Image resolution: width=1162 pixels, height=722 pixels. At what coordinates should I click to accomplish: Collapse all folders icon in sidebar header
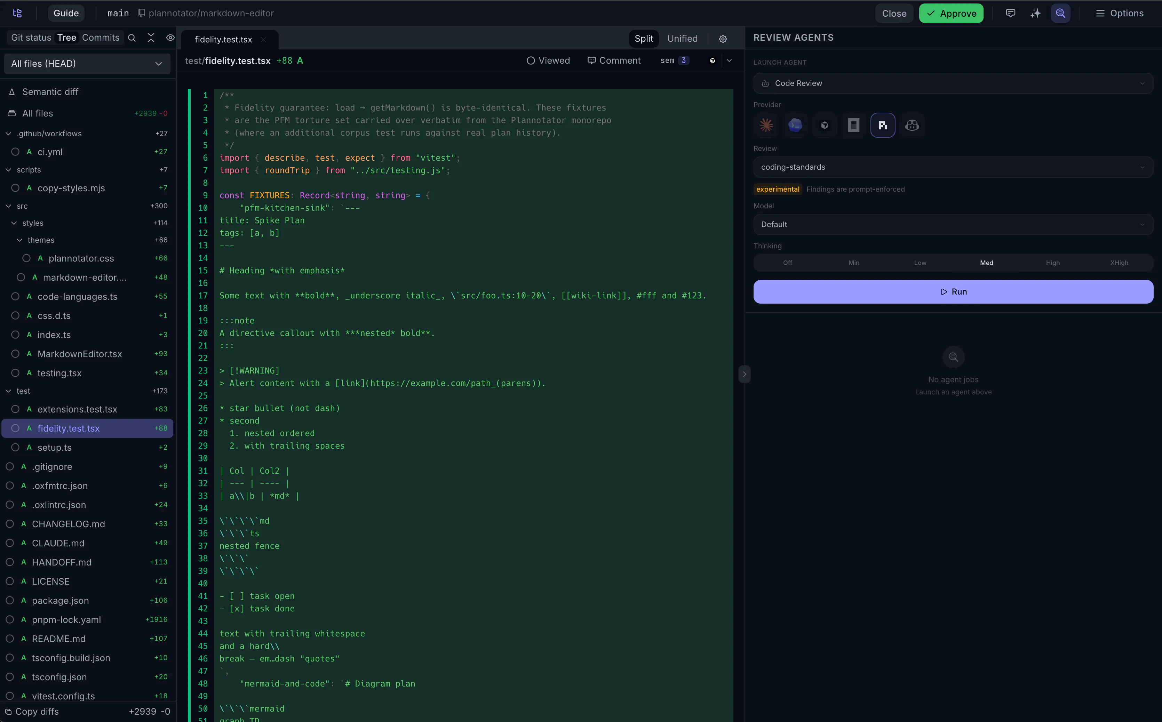[151, 38]
